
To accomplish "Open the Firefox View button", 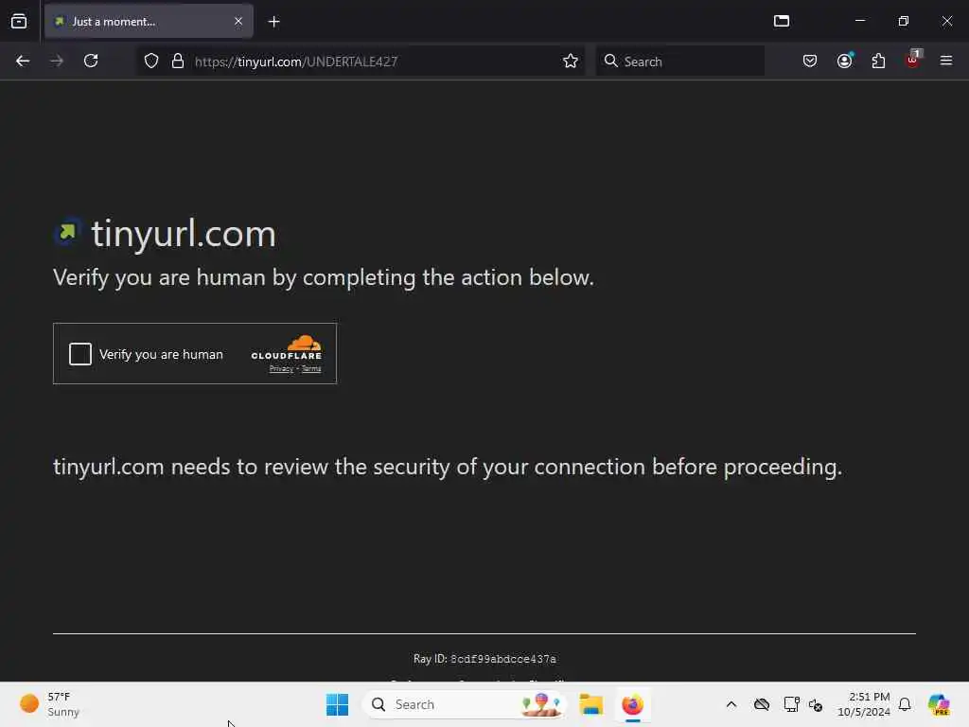I will coord(19,22).
